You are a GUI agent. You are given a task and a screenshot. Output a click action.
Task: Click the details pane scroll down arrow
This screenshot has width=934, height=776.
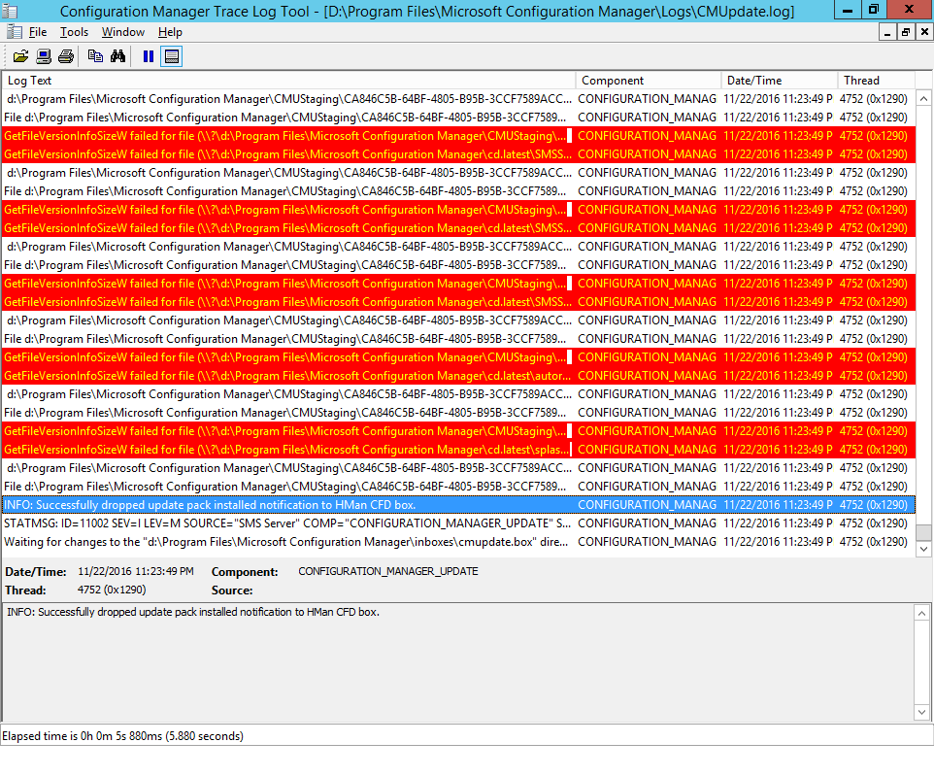pos(922,712)
